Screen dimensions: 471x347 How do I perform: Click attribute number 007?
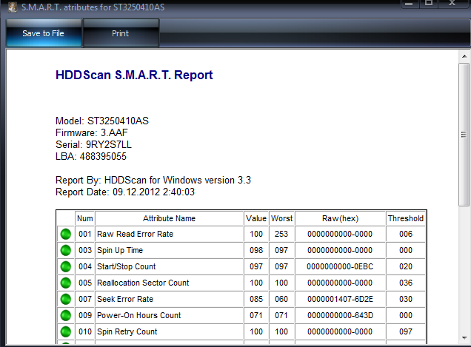tap(85, 299)
